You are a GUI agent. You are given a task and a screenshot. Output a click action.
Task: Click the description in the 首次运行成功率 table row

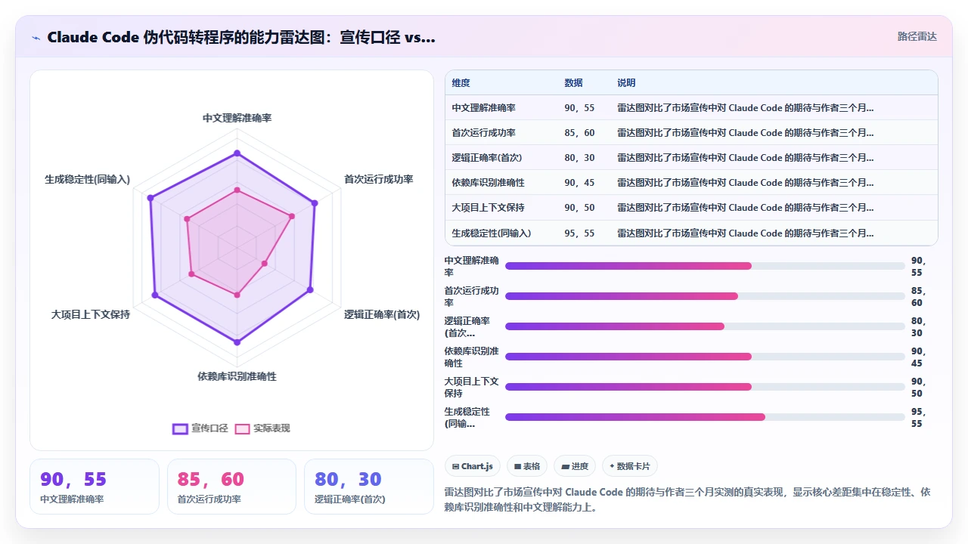[745, 133]
